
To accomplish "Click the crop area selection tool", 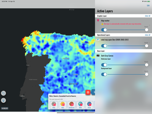I will coord(3,93).
